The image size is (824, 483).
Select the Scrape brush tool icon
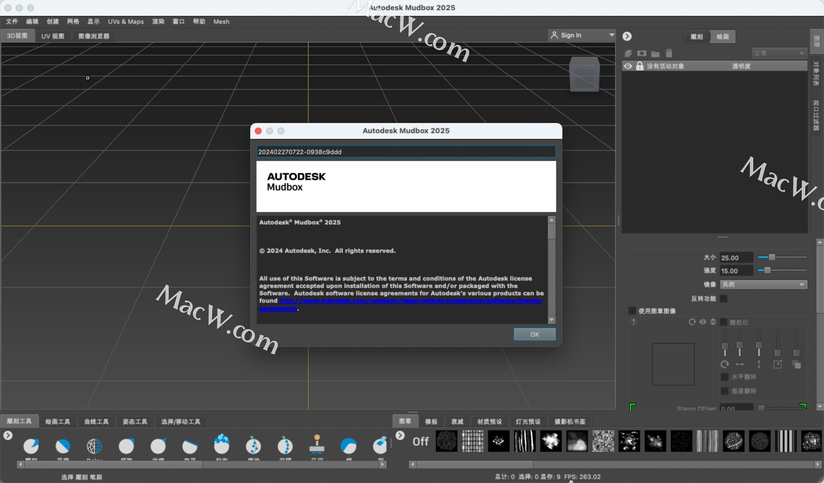(x=380, y=445)
